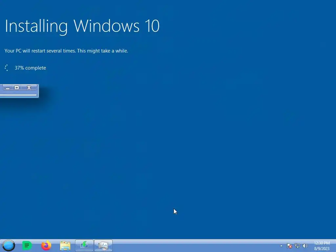This screenshot has width=336, height=252.
Task: Open the Action Center flag icon
Action: coord(289,246)
